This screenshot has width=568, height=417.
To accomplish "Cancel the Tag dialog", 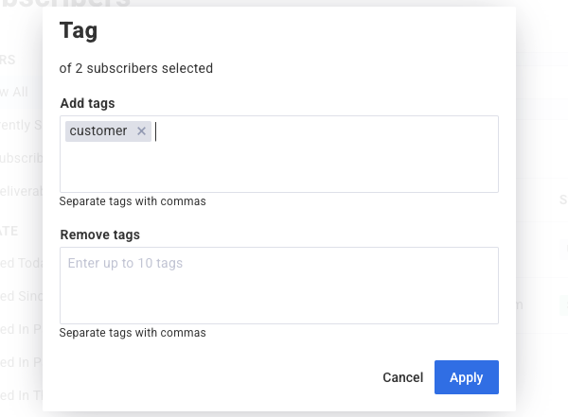I will click(x=402, y=377).
